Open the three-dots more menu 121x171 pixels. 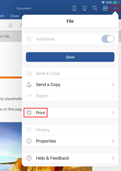[116, 8]
